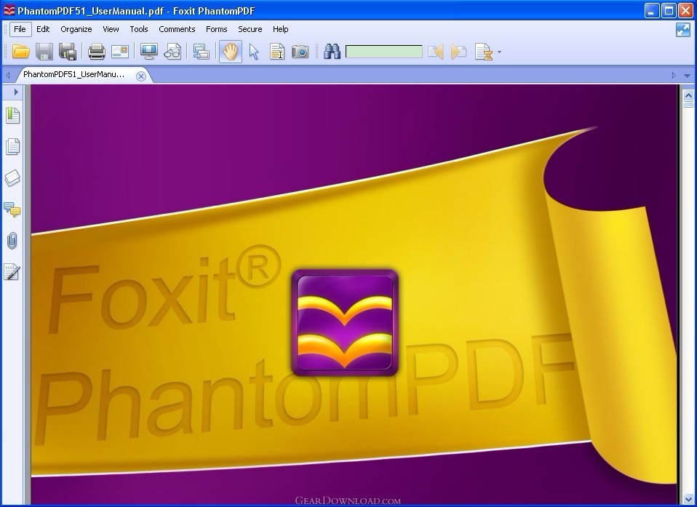Select the Snapshot camera tool
This screenshot has height=507, width=697.
tap(300, 52)
